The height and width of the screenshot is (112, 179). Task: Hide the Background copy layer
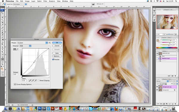(x=157, y=87)
